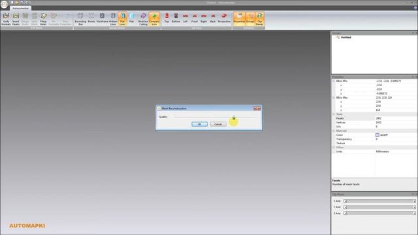Collapse the BBox Max property group
The width and height of the screenshot is (418, 235).
(333, 98)
